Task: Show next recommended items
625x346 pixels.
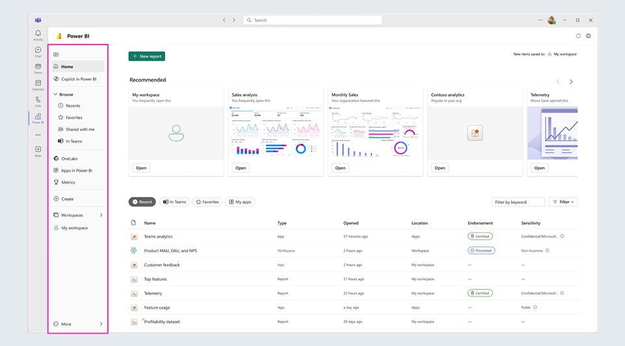Action: pyautogui.click(x=571, y=82)
